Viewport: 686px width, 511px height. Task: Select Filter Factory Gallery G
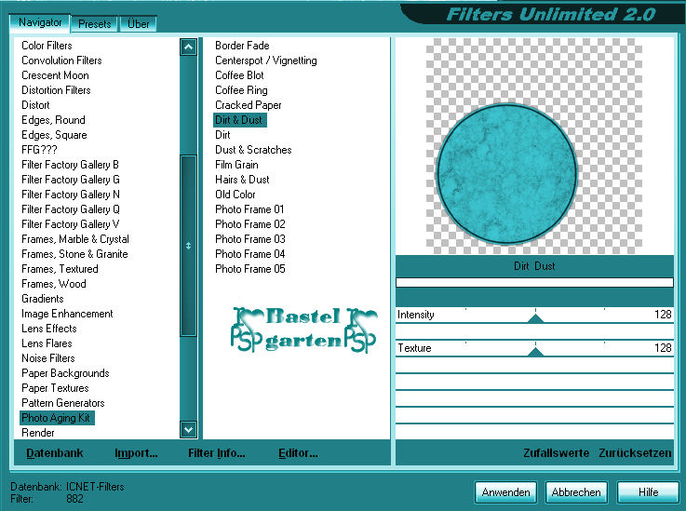(71, 180)
